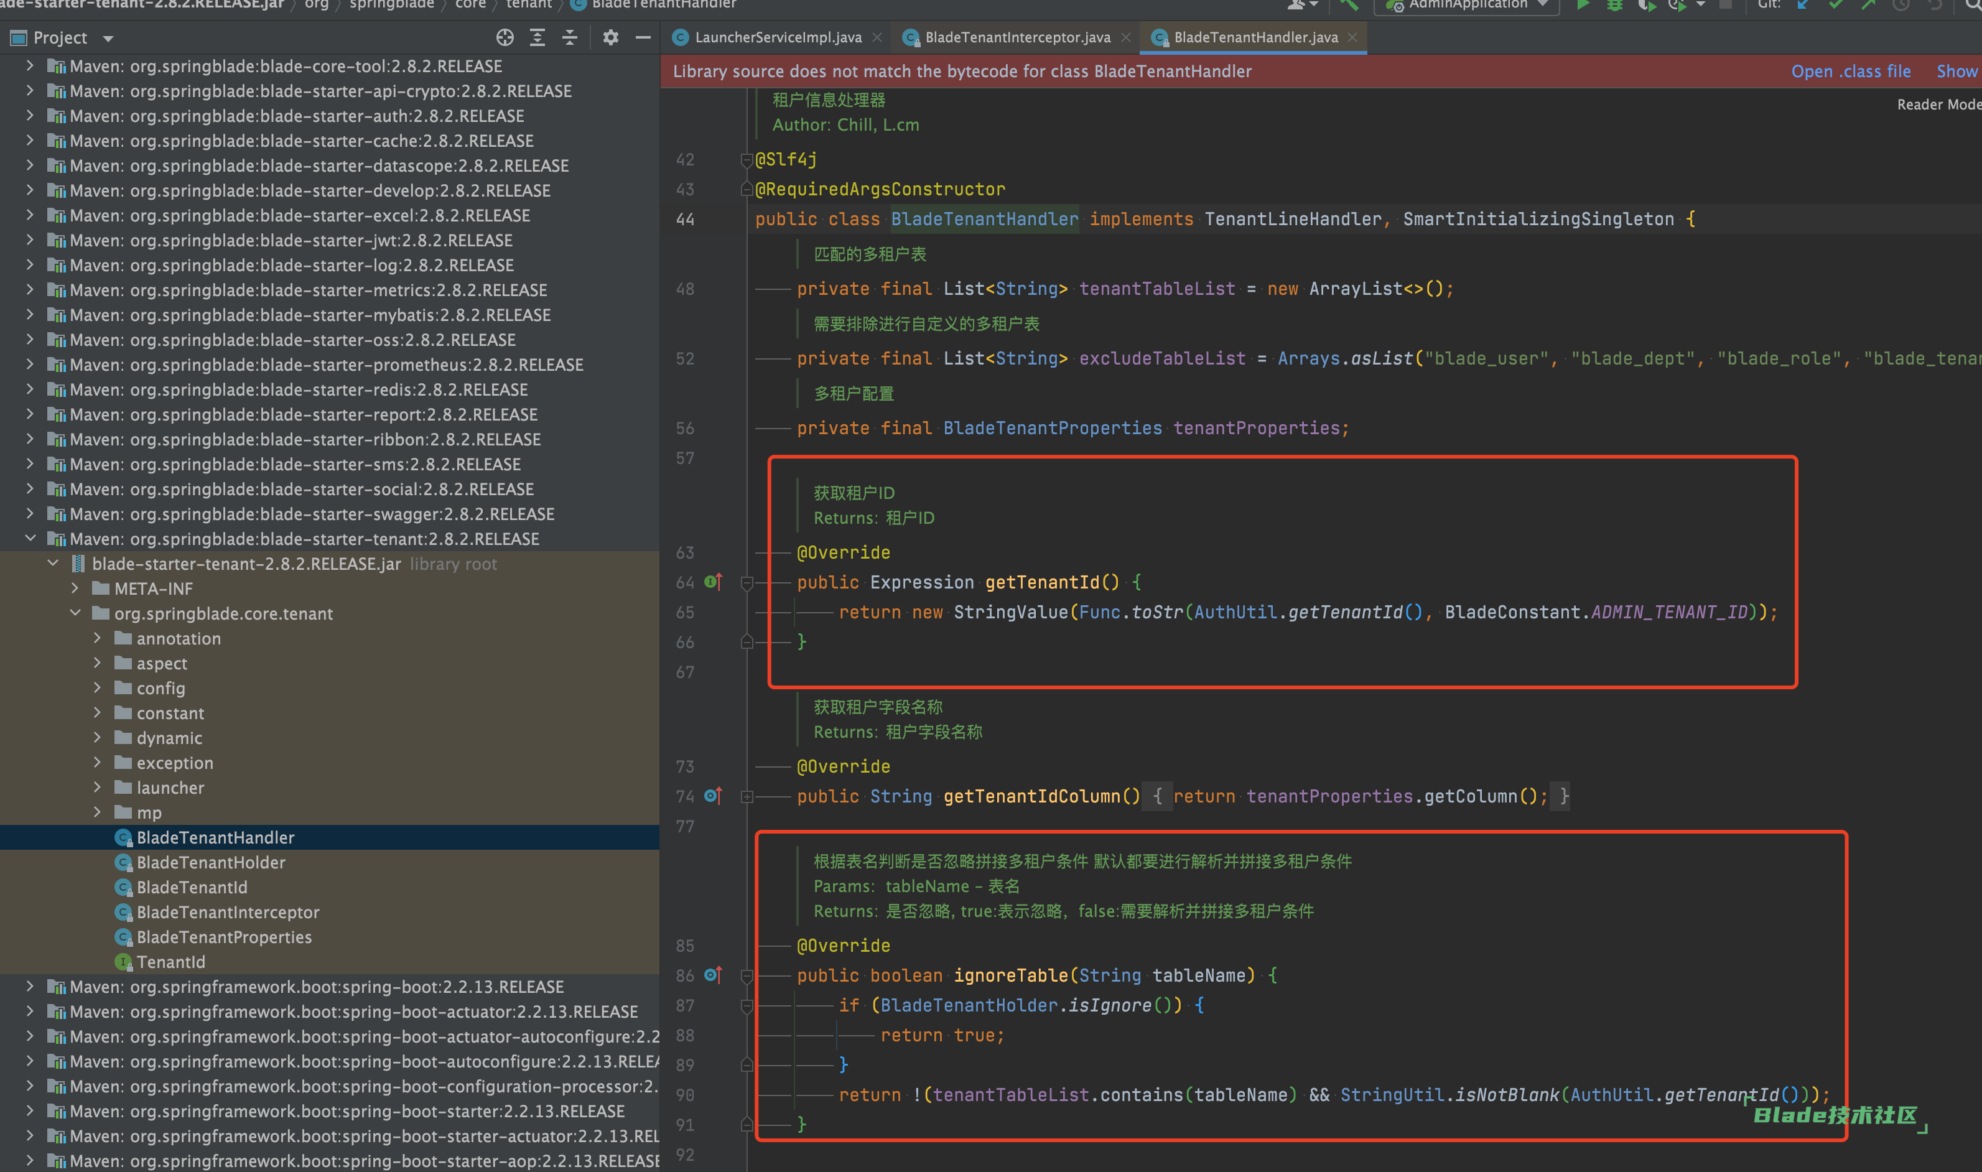
Task: Open BladeTenantProperties class from tree
Action: point(223,937)
